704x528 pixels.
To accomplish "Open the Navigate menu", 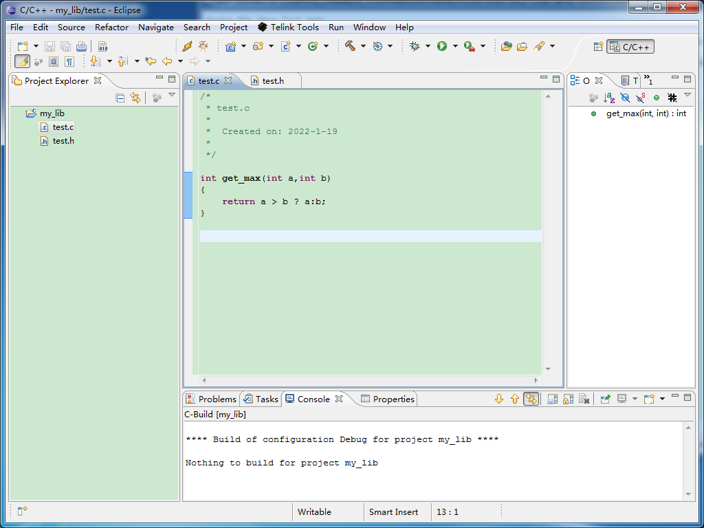I will point(156,27).
